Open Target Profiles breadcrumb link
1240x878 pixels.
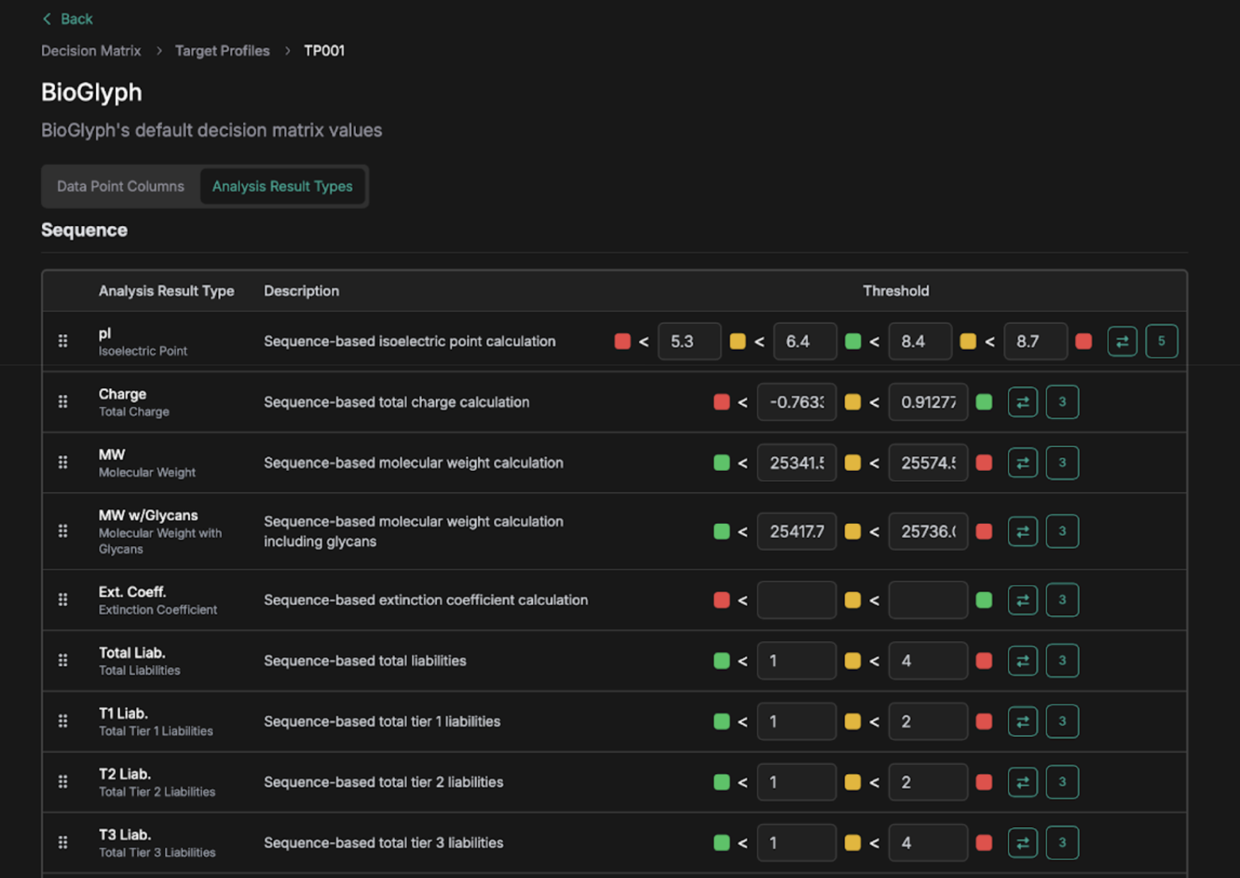[222, 51]
